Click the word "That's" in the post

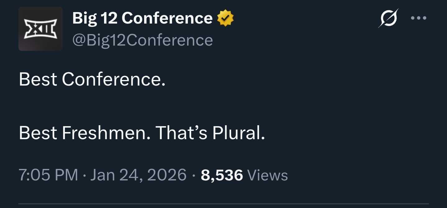pos(181,133)
